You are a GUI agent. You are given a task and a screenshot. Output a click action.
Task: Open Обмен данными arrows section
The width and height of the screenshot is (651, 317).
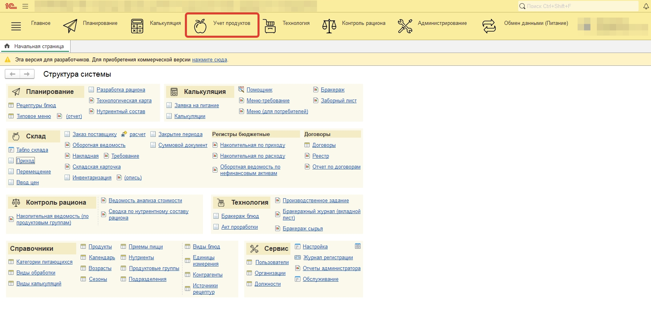click(525, 26)
